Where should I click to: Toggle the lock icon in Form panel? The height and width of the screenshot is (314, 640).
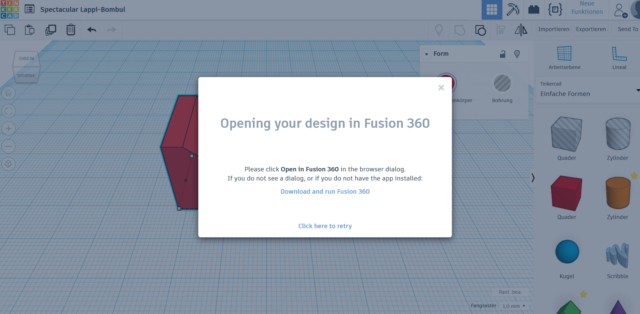tap(503, 54)
